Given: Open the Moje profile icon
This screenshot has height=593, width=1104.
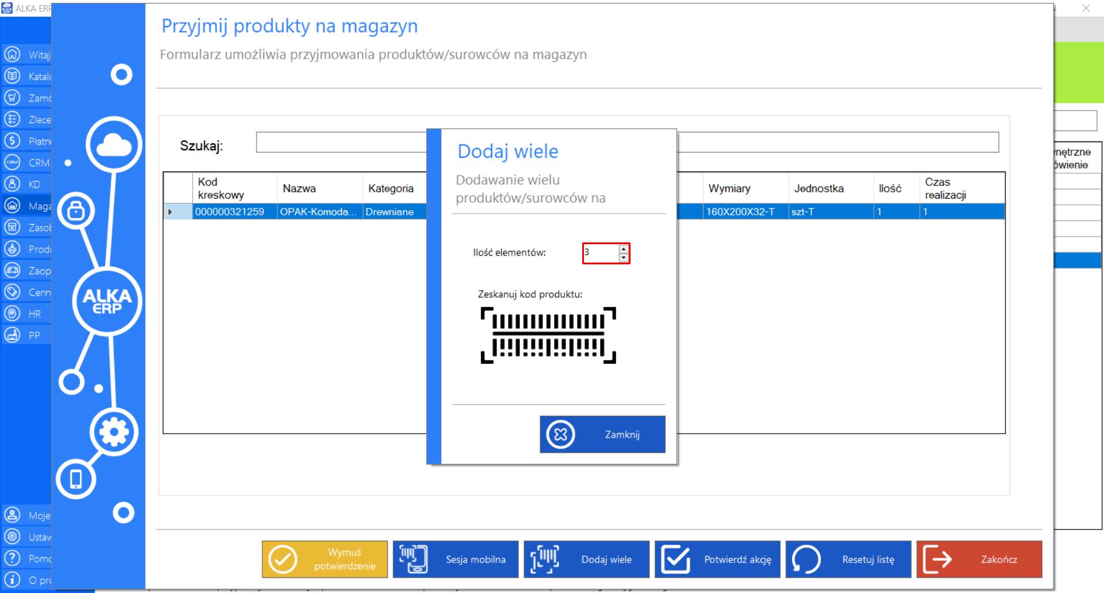Looking at the screenshot, I should (12, 515).
